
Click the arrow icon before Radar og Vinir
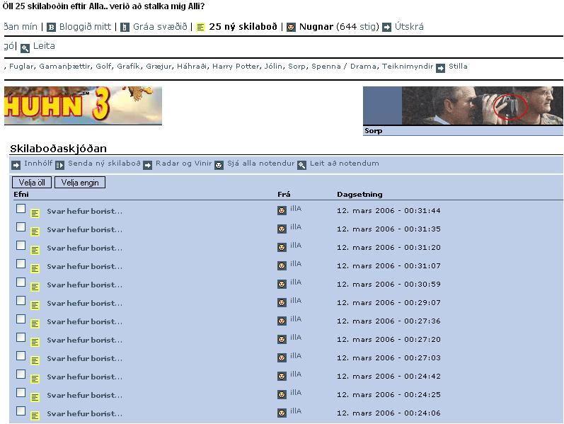coord(147,165)
